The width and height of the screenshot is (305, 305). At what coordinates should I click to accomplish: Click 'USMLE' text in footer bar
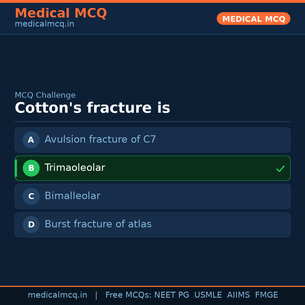click(208, 295)
